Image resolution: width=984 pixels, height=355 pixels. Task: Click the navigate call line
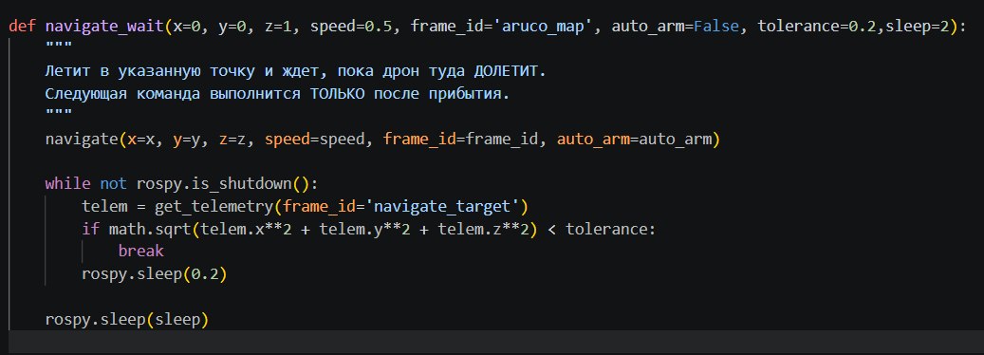[382, 140]
